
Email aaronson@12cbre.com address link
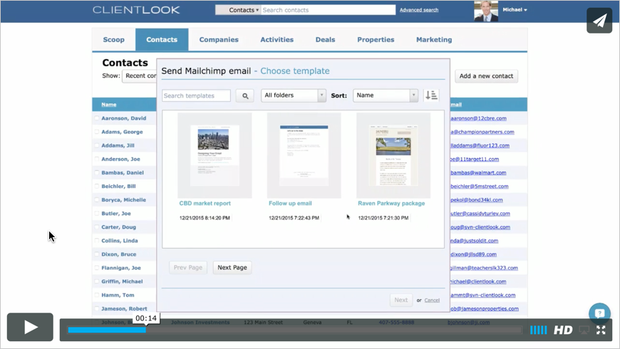478,118
